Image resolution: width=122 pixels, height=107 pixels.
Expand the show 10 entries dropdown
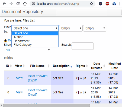coord(27,50)
